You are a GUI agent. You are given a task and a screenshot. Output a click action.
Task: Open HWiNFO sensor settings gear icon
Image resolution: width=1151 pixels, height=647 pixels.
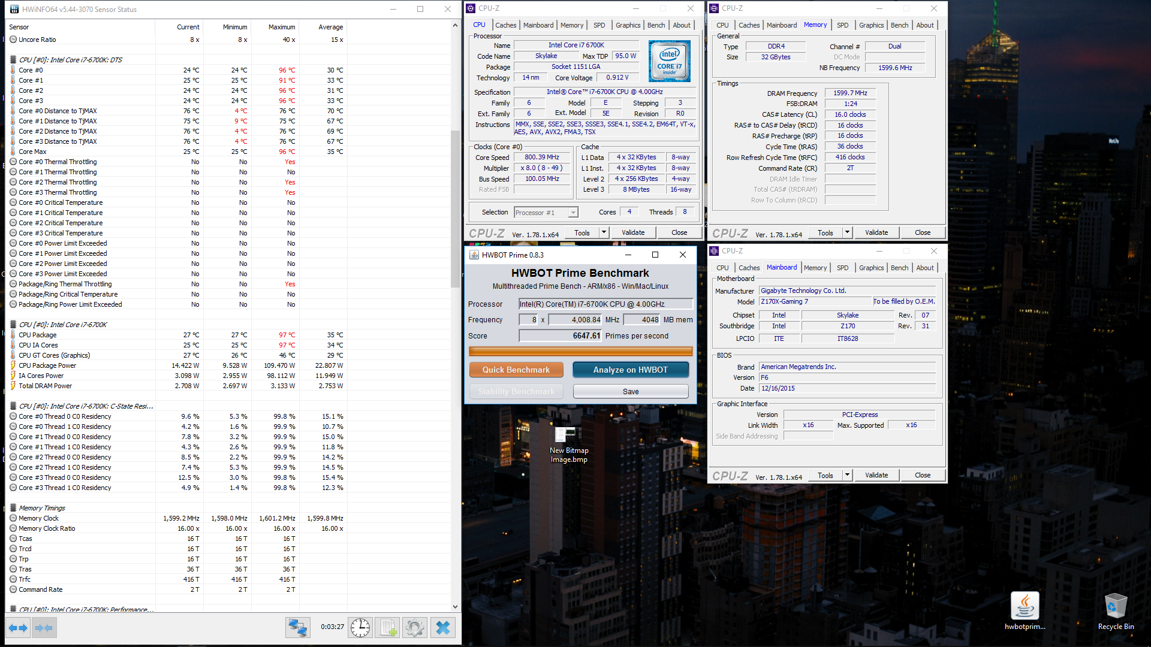pyautogui.click(x=415, y=627)
